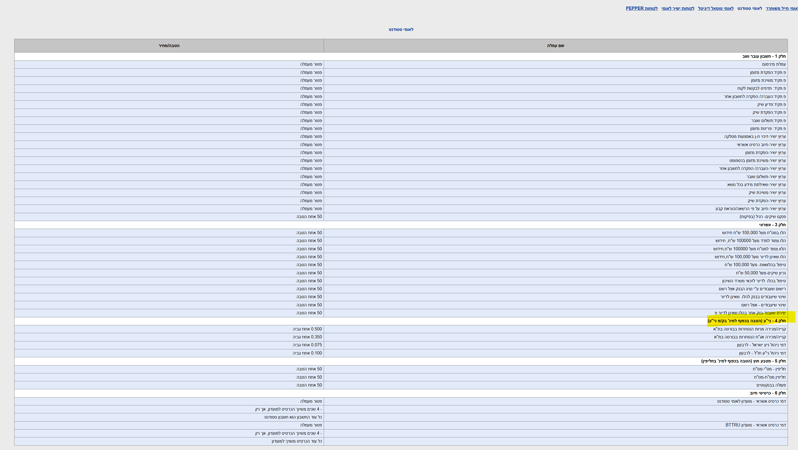Click the חלק 5 - מטבע חוץ heading
798x450 pixels.
click(x=744, y=361)
